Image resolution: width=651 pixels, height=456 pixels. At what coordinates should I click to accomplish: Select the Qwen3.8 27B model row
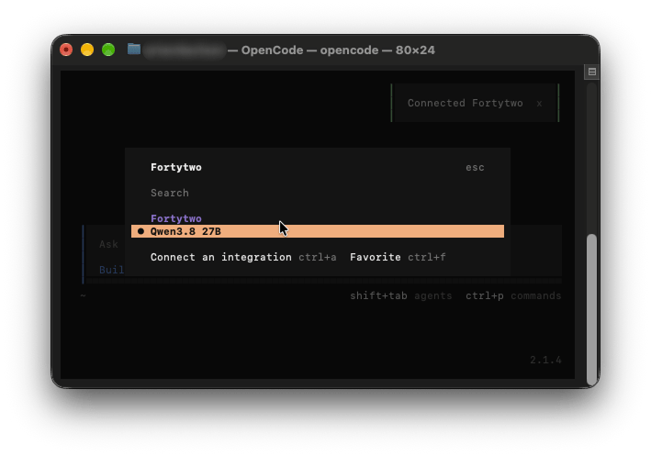click(318, 231)
